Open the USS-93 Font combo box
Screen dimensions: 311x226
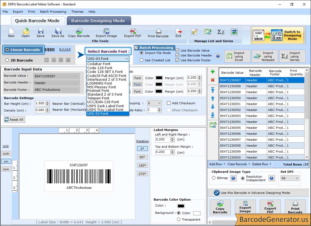pos(108,59)
